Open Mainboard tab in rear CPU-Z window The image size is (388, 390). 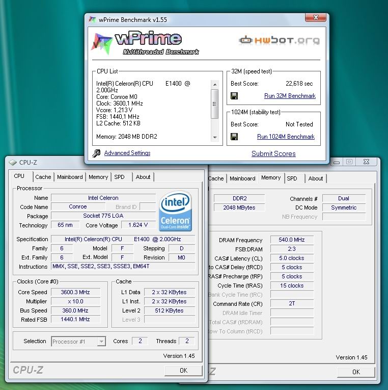242,178
